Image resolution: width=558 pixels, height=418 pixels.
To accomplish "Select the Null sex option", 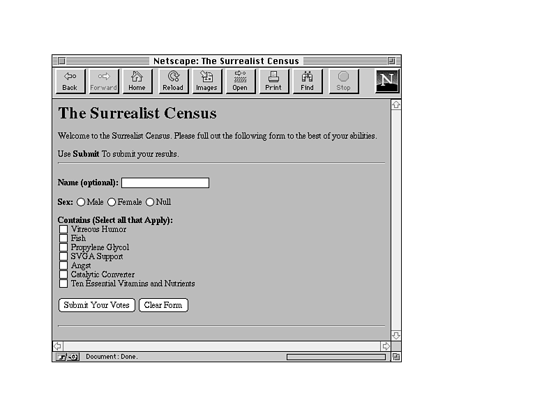I will (x=150, y=202).
